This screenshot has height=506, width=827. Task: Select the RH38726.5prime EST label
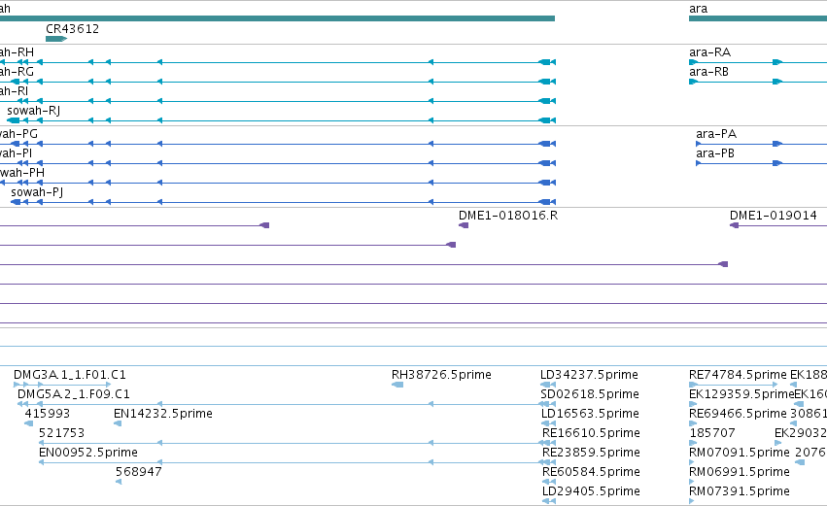[x=441, y=375]
